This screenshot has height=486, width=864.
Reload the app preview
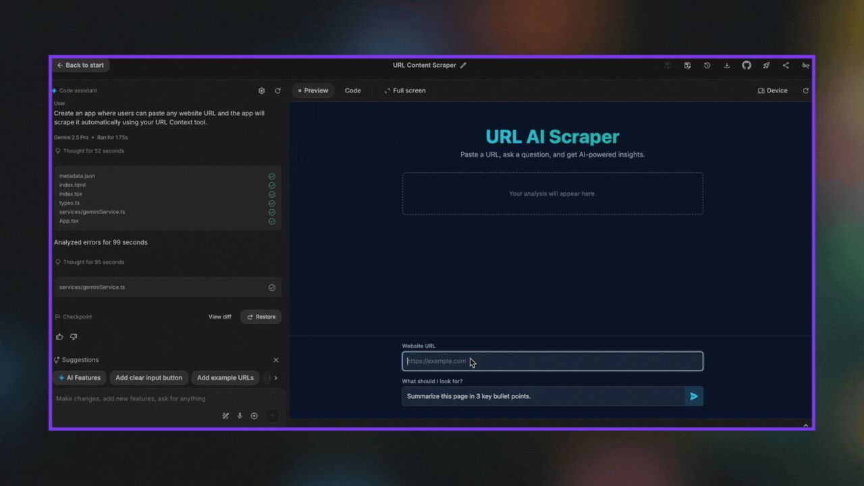[805, 90]
